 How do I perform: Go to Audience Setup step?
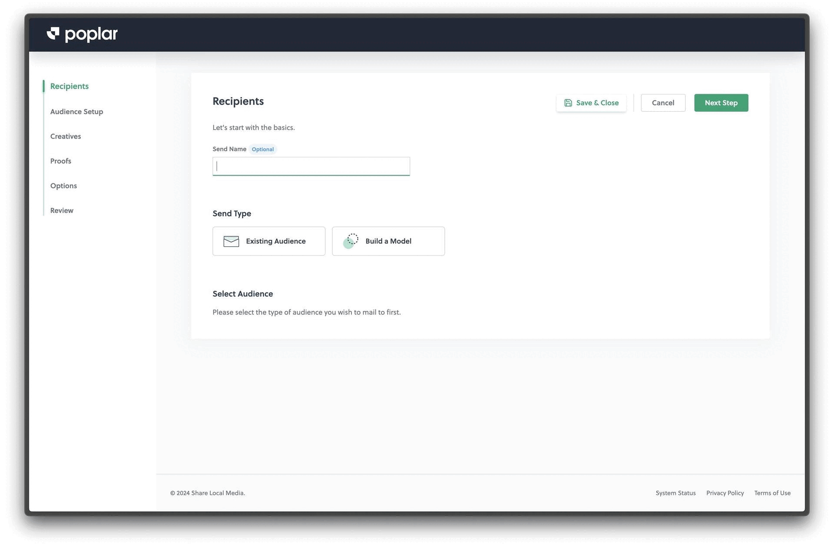coord(76,112)
